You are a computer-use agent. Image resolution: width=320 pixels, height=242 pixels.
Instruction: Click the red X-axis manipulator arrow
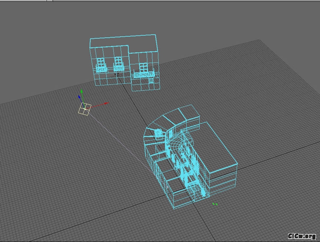click(107, 103)
